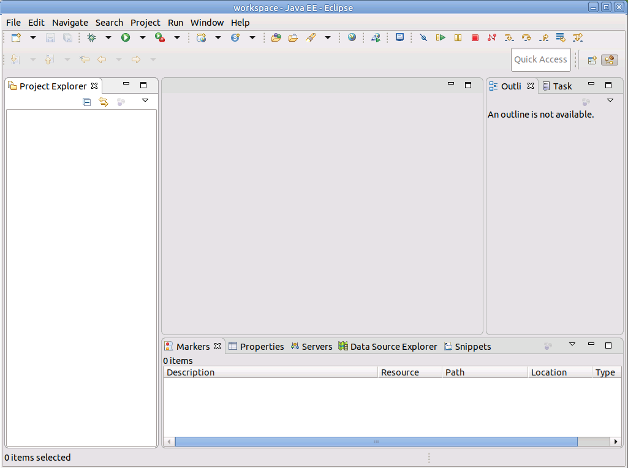628x468 pixels.
Task: Click the New Dynamic Web Project icon
Action: (x=201, y=37)
